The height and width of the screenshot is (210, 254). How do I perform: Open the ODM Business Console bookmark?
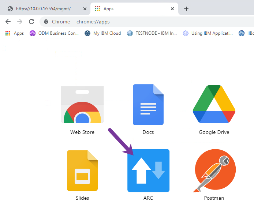(54, 33)
